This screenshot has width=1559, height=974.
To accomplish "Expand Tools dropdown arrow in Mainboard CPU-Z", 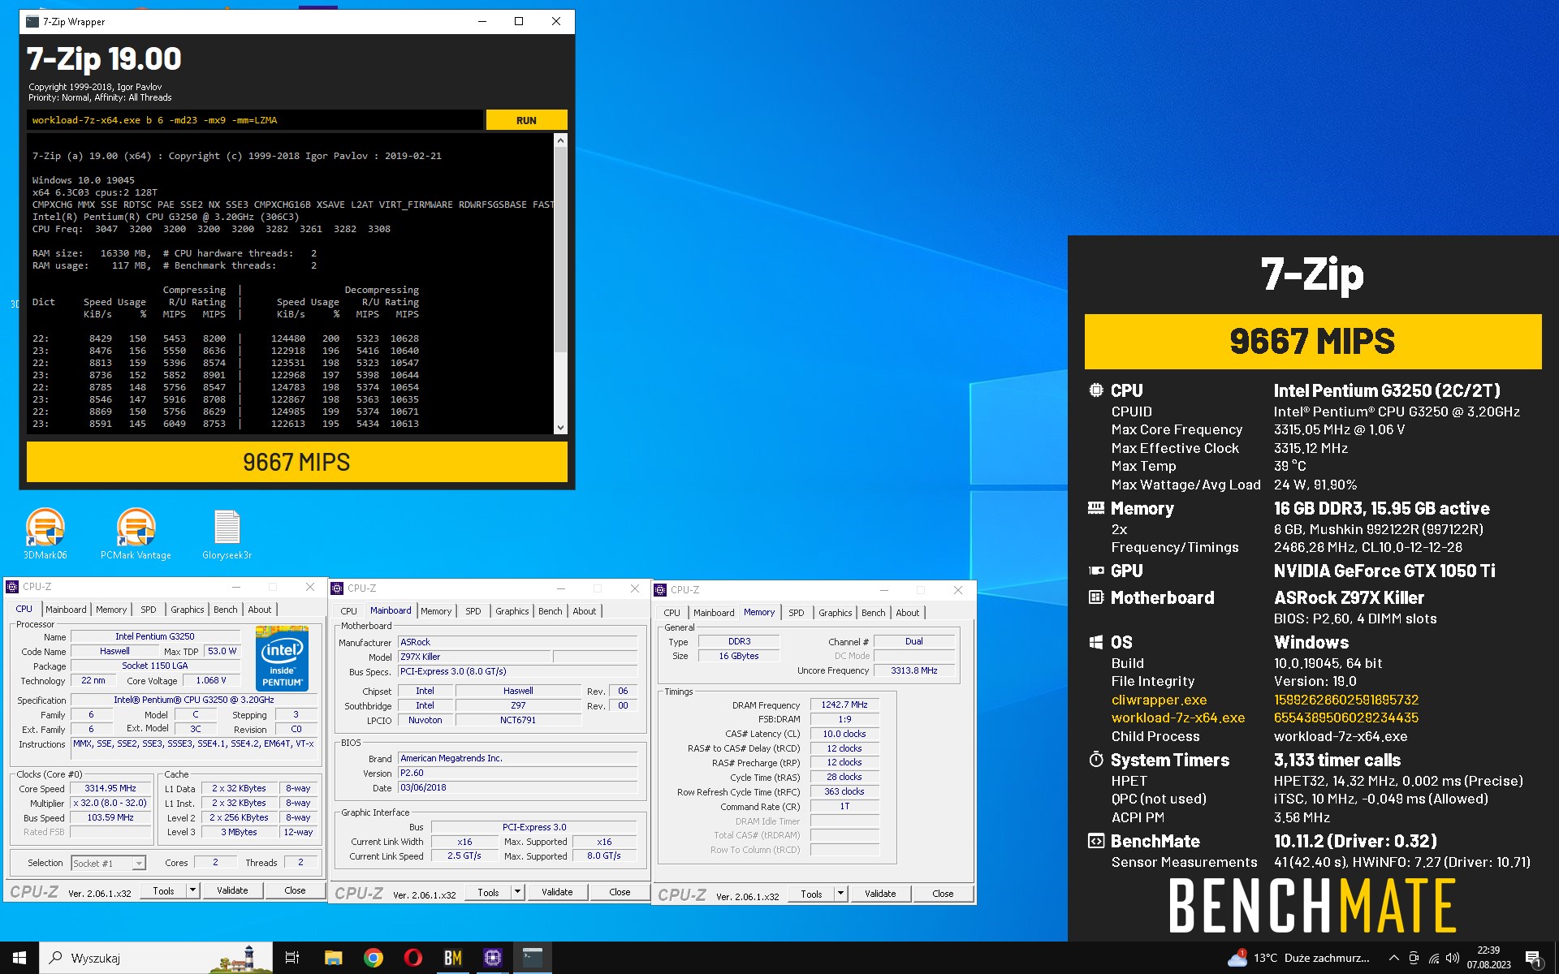I will coord(518,892).
